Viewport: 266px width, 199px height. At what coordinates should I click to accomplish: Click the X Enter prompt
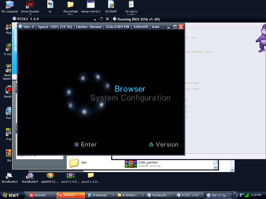[85, 145]
